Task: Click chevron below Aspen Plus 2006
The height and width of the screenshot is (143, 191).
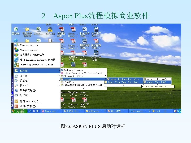Action: (x=157, y=84)
